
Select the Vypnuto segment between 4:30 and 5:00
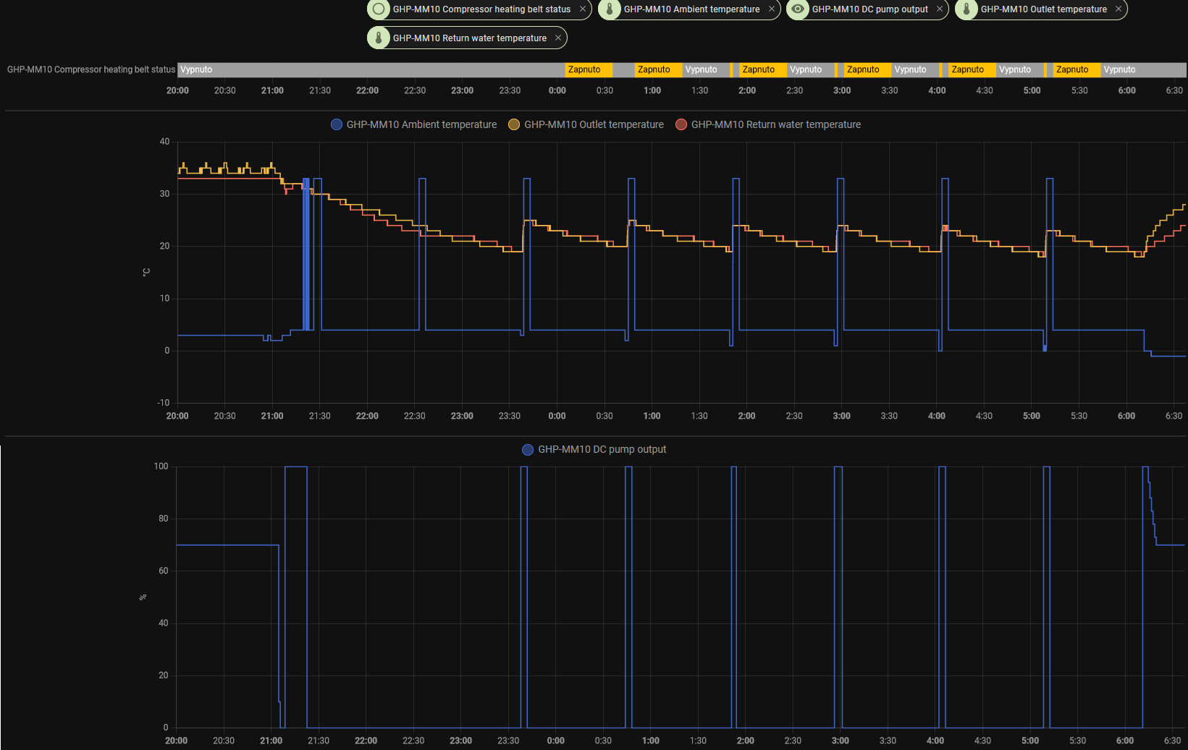pos(1020,69)
